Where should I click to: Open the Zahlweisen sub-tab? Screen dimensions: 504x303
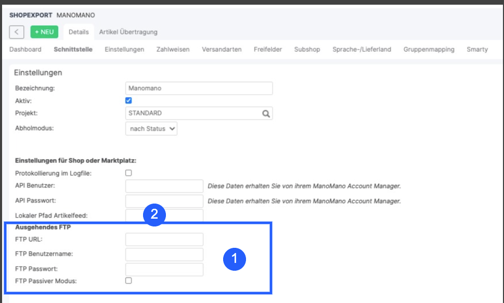[x=173, y=49]
